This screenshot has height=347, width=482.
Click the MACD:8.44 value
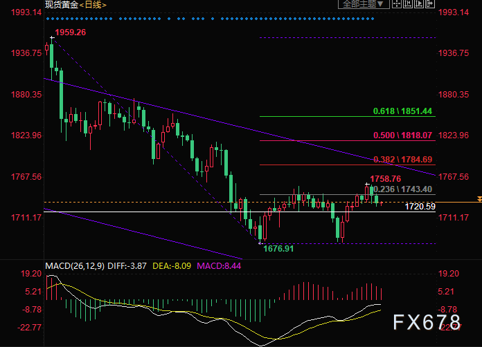[219, 265]
